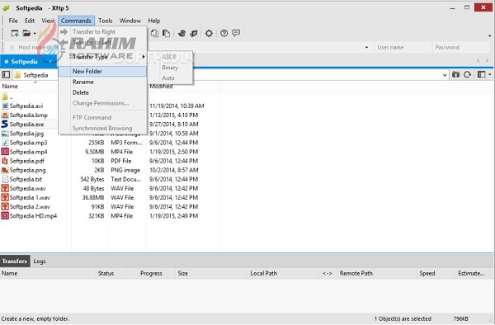
Task: Open Options with the gear icon
Action: click(x=209, y=33)
